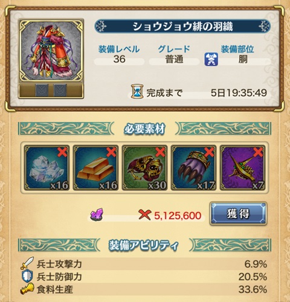
Task: Select the gold bars material x16
Action: pos(95,168)
